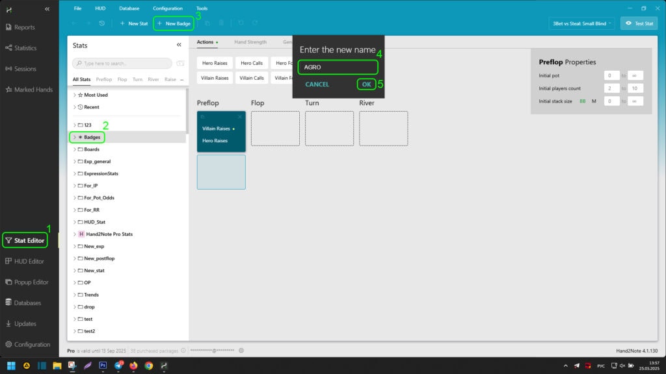Click the new name text field
Viewport: 666px width, 374px height.
(338, 67)
